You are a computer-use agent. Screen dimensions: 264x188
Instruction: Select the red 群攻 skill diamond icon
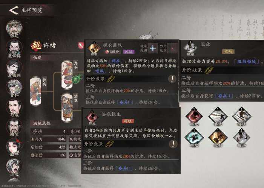[x=194, y=116]
